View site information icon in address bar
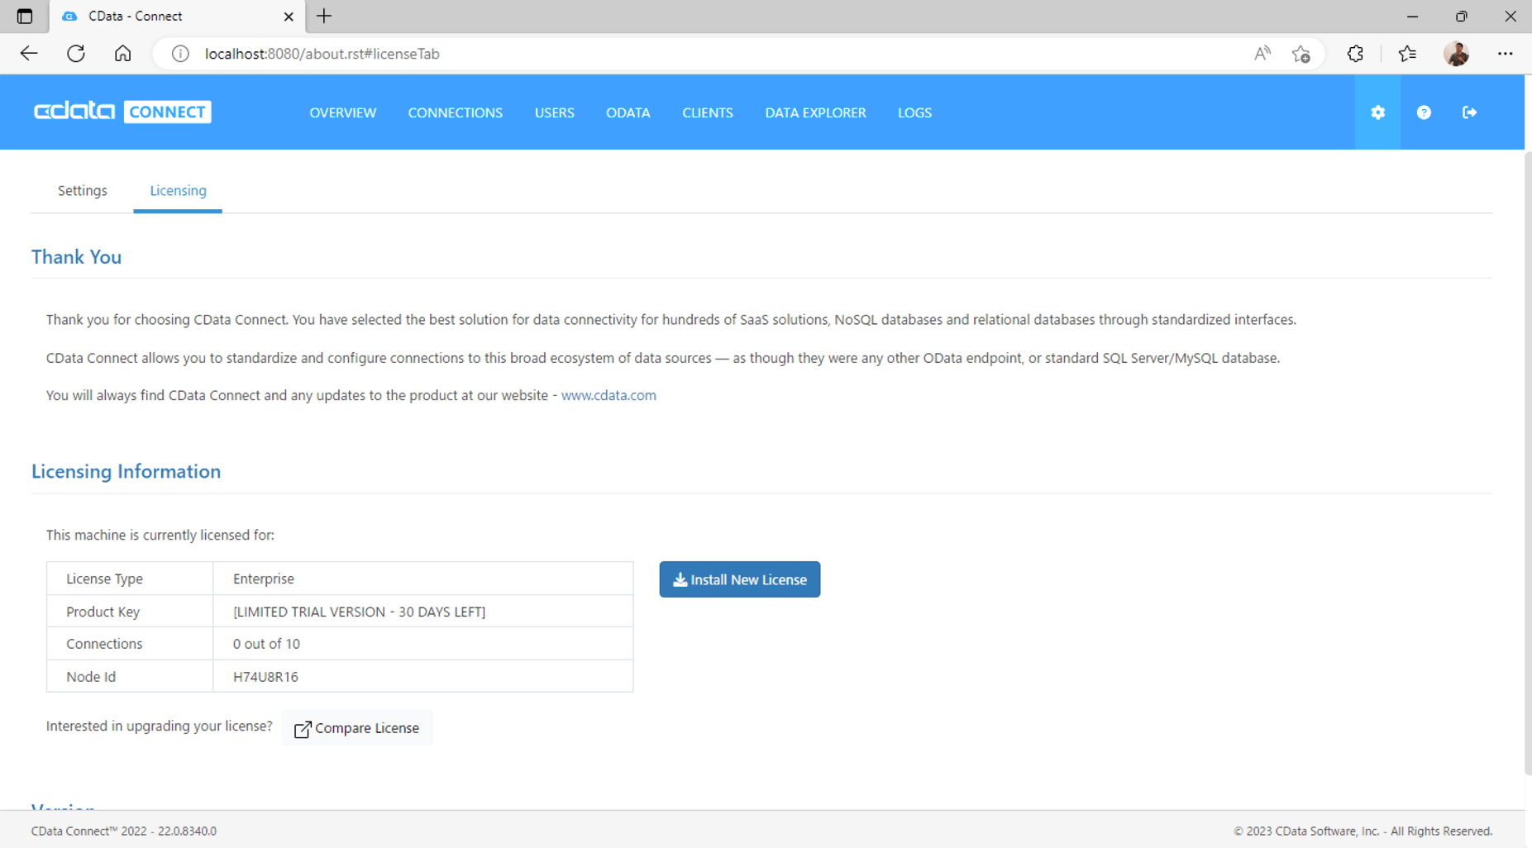1532x848 pixels. (180, 54)
